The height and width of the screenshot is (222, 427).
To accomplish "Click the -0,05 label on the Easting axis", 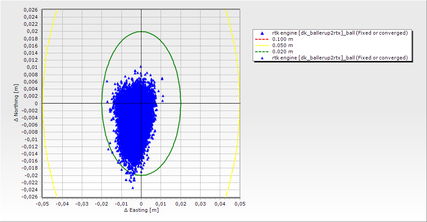I will pyautogui.click(x=42, y=204).
